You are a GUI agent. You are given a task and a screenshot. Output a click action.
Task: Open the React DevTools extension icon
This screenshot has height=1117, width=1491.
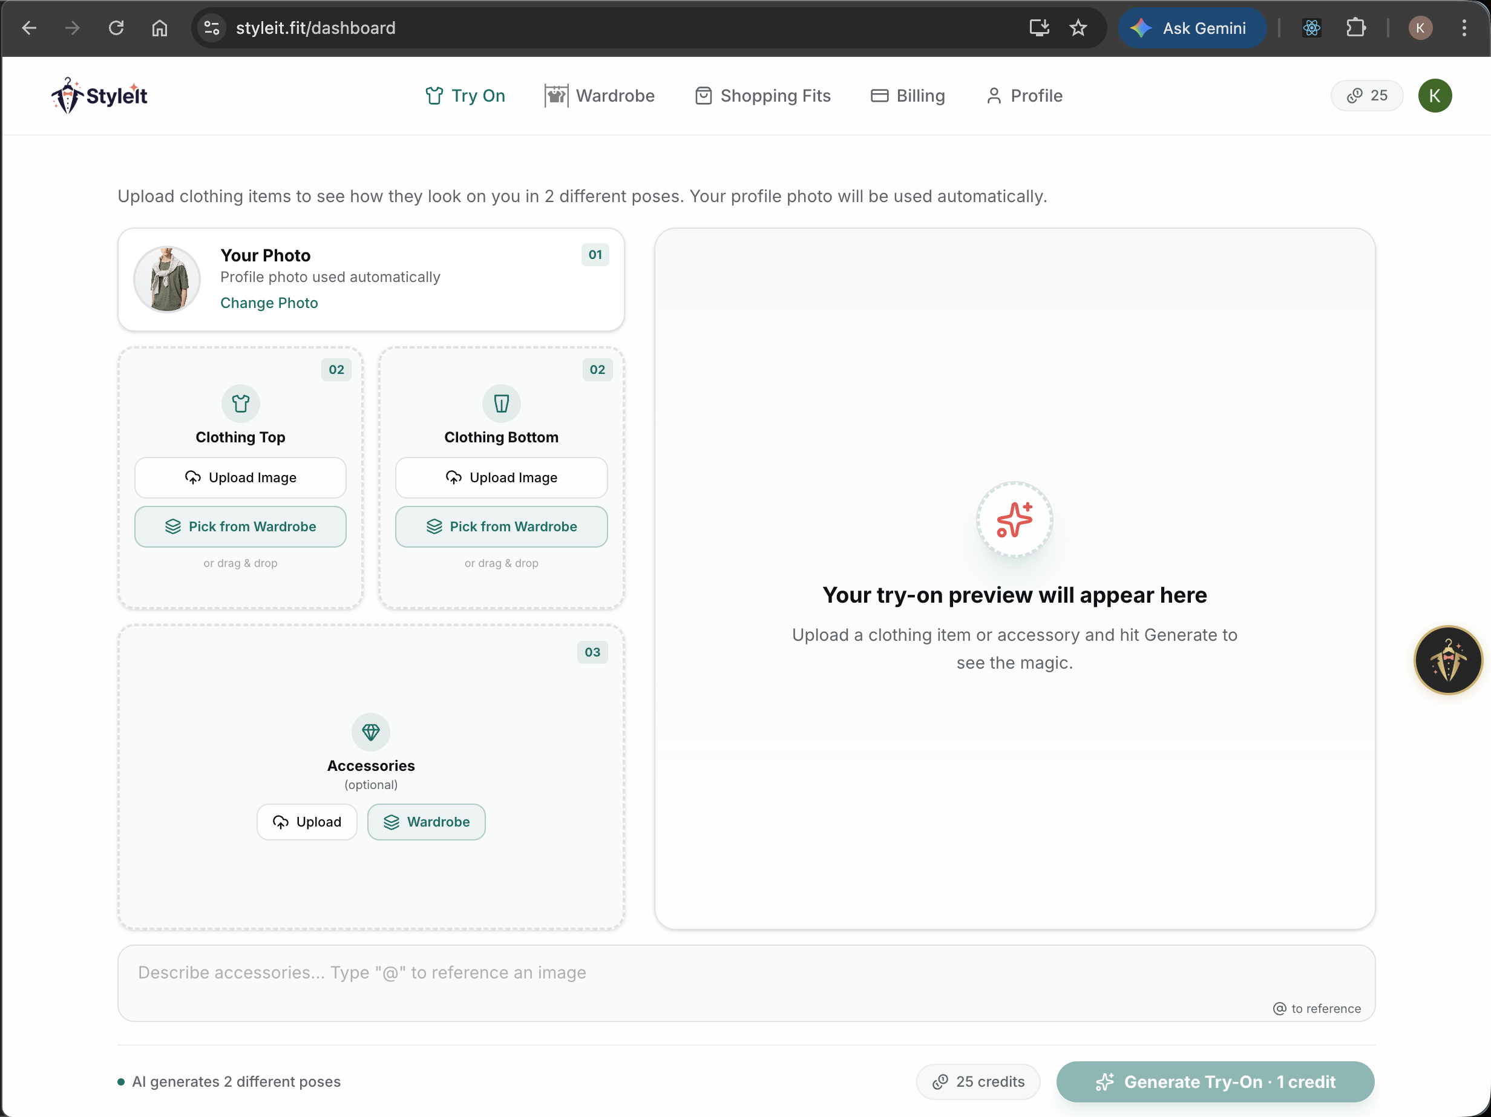[x=1311, y=28]
